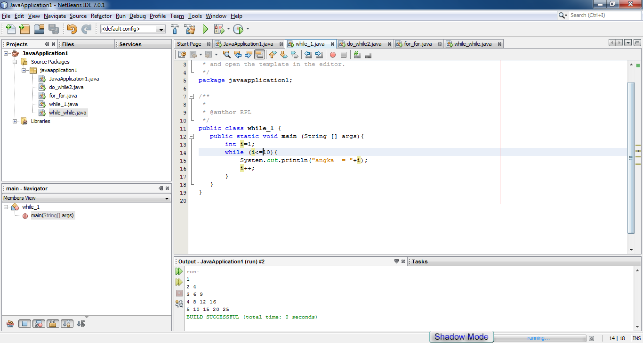Image resolution: width=643 pixels, height=343 pixels.
Task: Create a new file
Action: coord(10,29)
